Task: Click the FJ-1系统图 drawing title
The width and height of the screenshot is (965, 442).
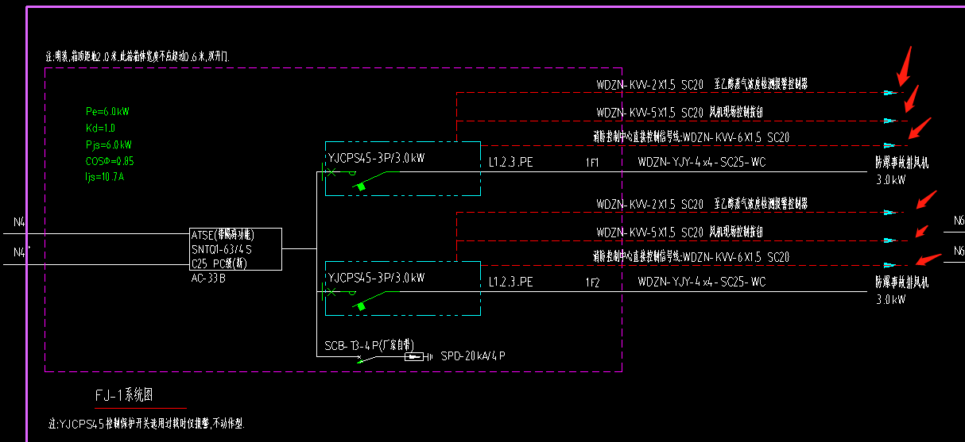Action: (x=123, y=394)
